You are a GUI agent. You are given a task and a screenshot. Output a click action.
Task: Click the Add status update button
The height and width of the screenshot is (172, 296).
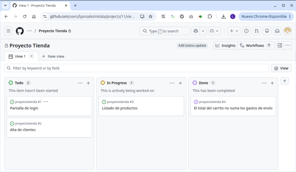tap(192, 46)
